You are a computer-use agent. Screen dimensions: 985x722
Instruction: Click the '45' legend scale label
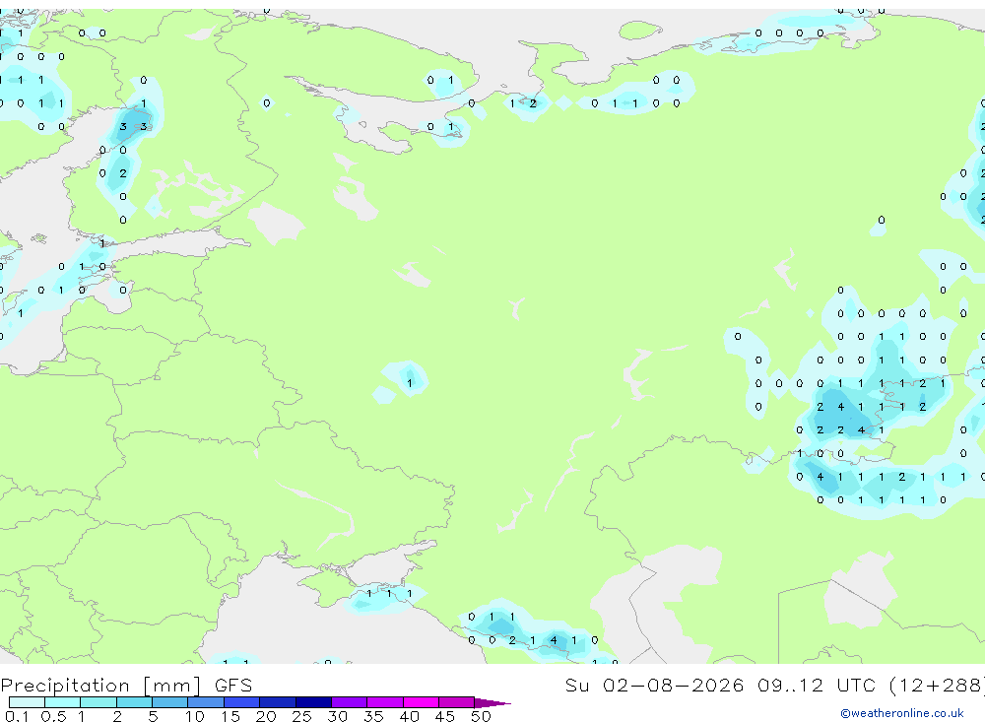click(x=445, y=716)
